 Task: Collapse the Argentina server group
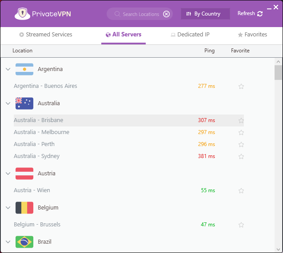(x=8, y=69)
